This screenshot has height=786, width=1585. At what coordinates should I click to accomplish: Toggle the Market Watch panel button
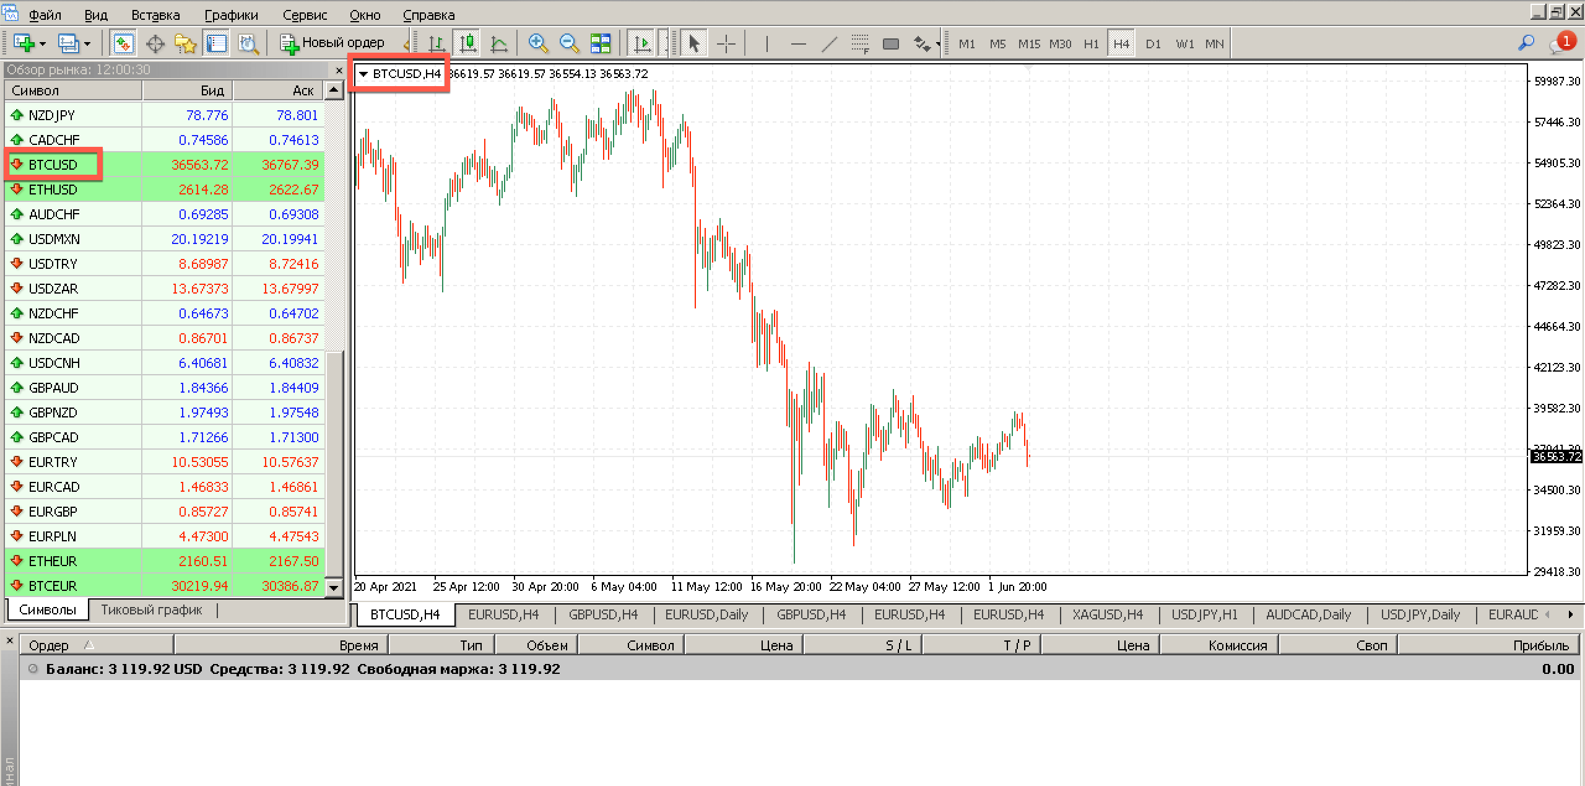click(123, 43)
